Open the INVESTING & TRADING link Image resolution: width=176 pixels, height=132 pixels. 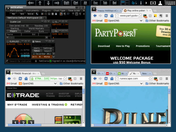click(x=48, y=104)
